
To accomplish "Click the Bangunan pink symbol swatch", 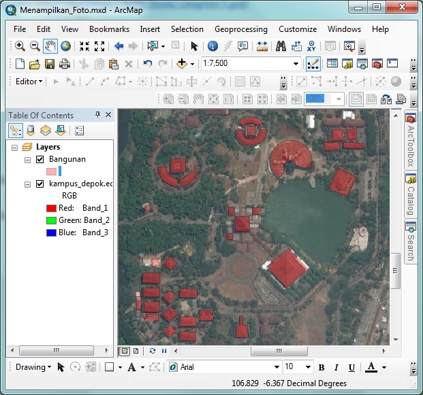I will pos(51,171).
